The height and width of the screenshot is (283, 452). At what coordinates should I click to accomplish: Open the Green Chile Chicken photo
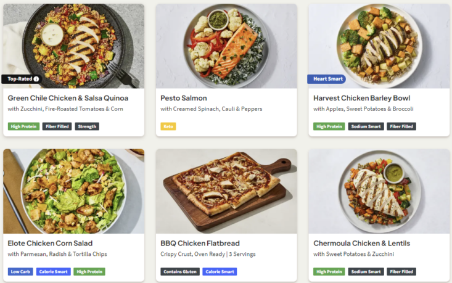pyautogui.click(x=74, y=46)
